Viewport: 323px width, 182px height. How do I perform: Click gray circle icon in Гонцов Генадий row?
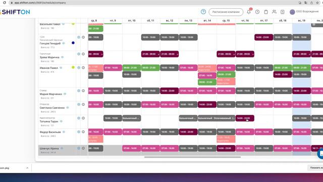[83, 37]
